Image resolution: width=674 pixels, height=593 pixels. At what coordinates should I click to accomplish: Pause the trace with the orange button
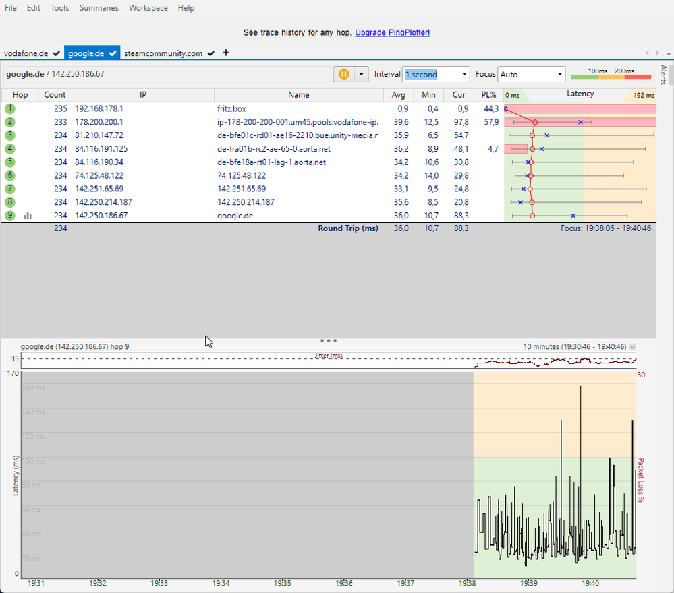344,74
